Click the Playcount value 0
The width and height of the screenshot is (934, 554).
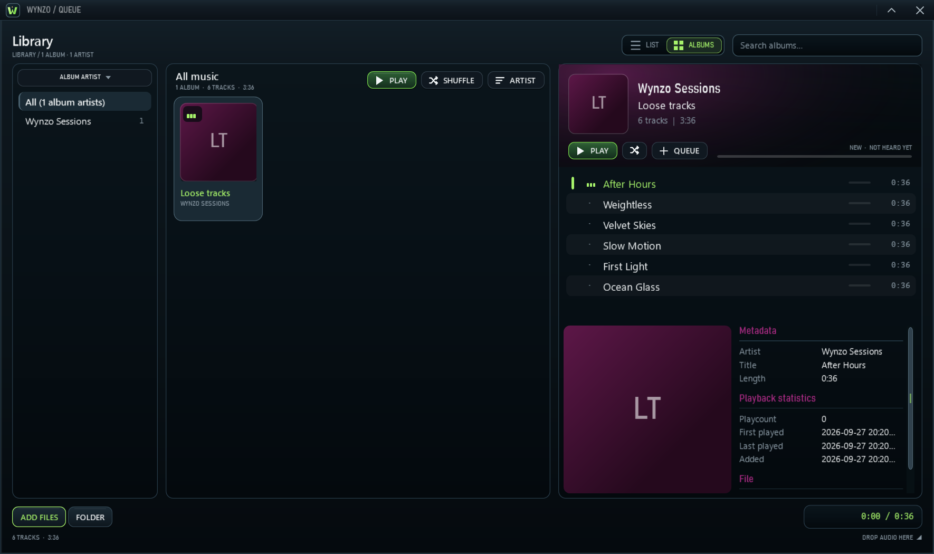pyautogui.click(x=824, y=419)
